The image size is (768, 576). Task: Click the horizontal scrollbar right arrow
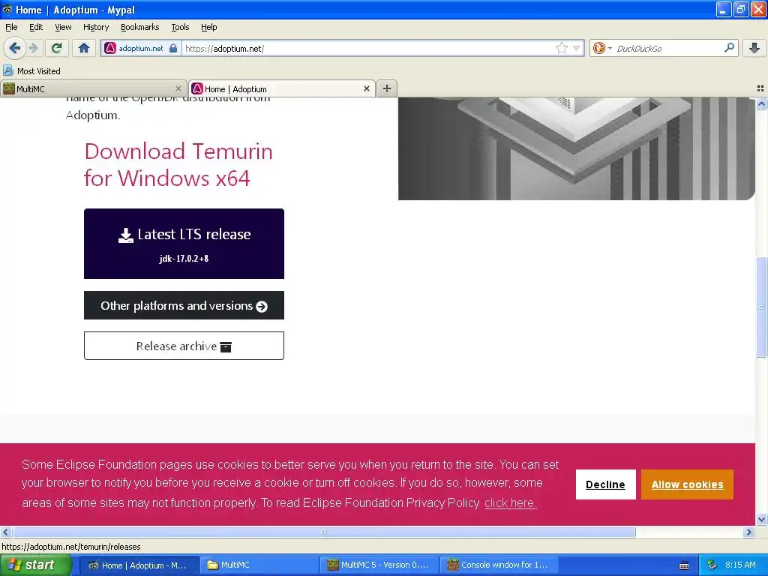point(748,532)
